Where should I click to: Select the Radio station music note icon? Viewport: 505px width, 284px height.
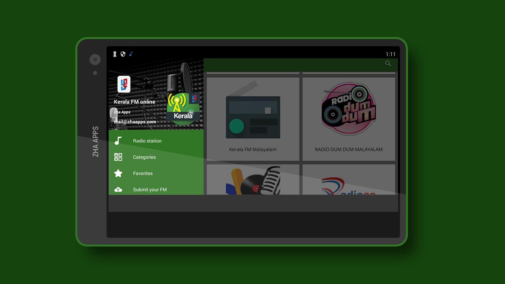pyautogui.click(x=118, y=141)
